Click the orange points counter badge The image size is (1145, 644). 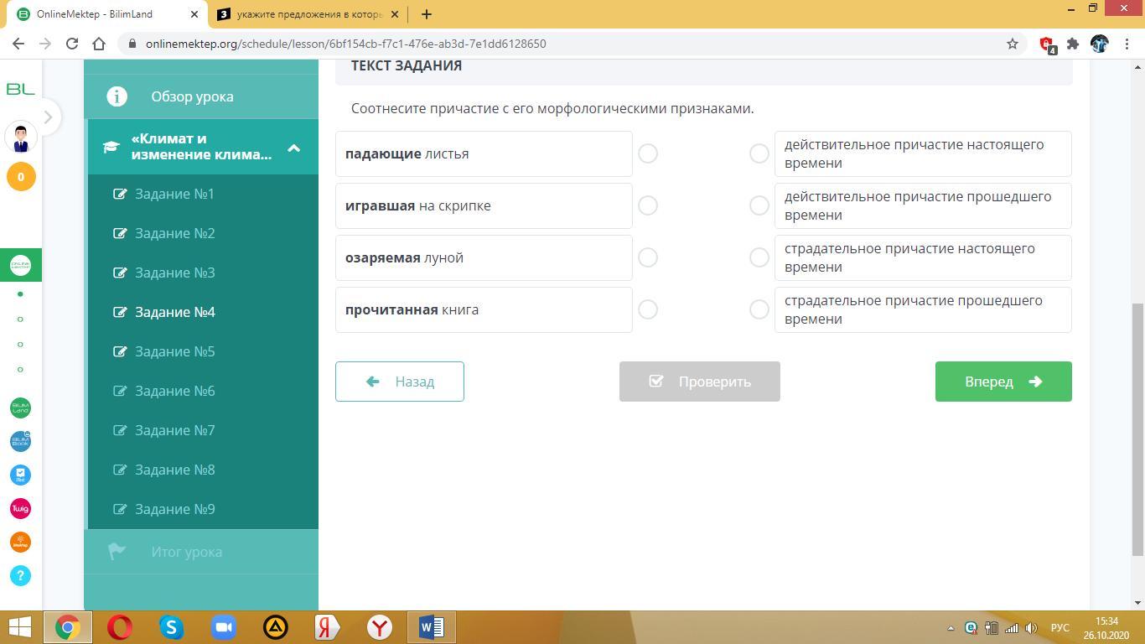[21, 177]
